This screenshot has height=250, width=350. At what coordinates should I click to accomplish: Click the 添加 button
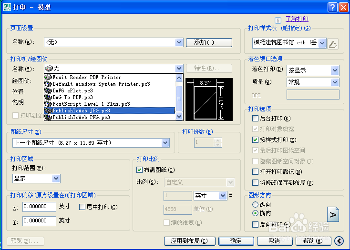[209, 42]
